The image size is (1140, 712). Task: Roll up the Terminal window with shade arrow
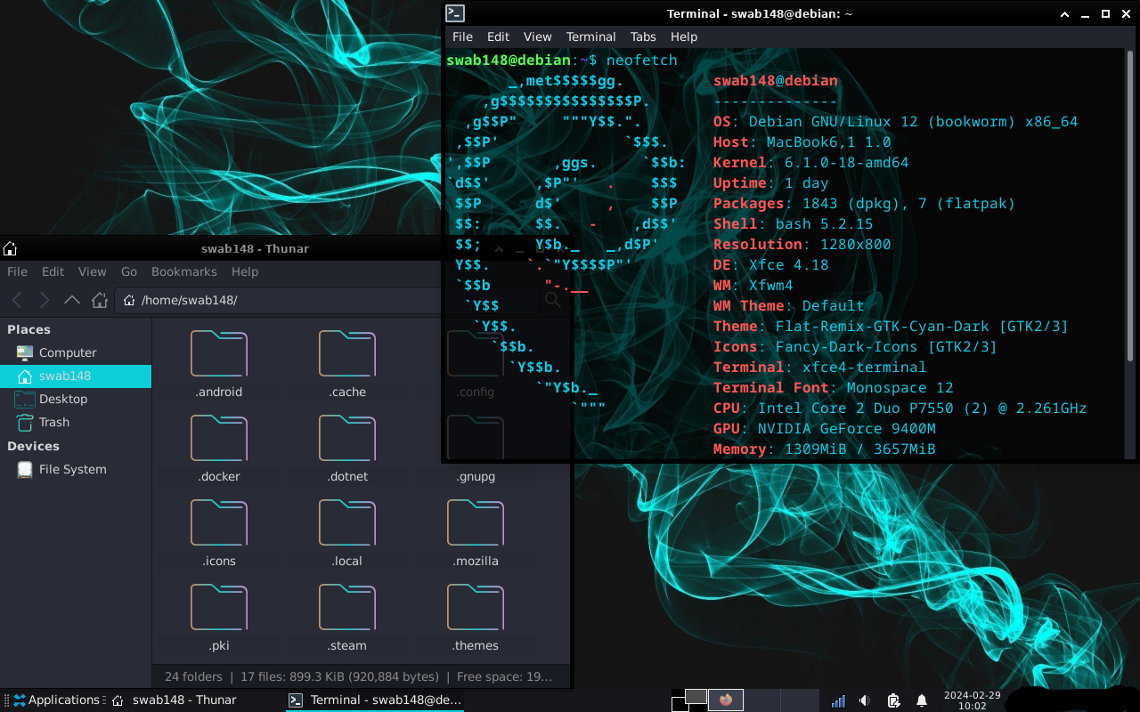pyautogui.click(x=1065, y=13)
